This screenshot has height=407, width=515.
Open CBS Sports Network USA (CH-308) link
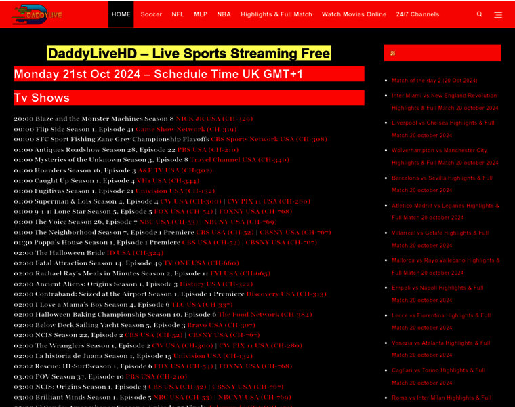269,139
